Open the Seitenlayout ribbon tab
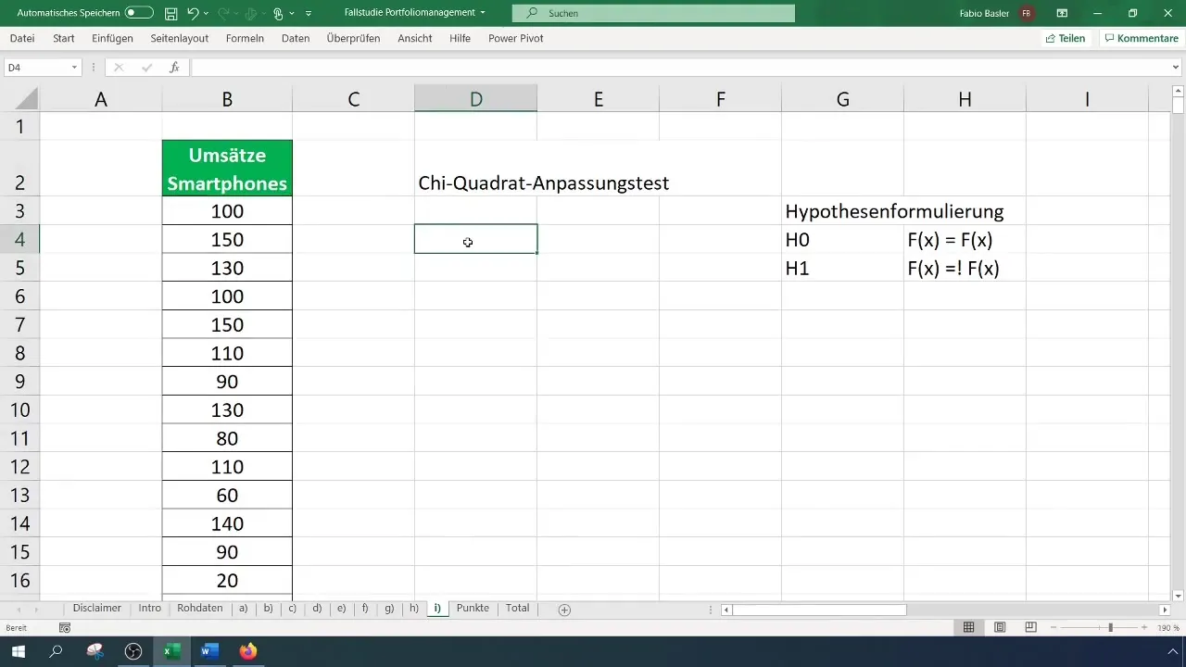Viewport: 1186px width, 667px height. (180, 39)
